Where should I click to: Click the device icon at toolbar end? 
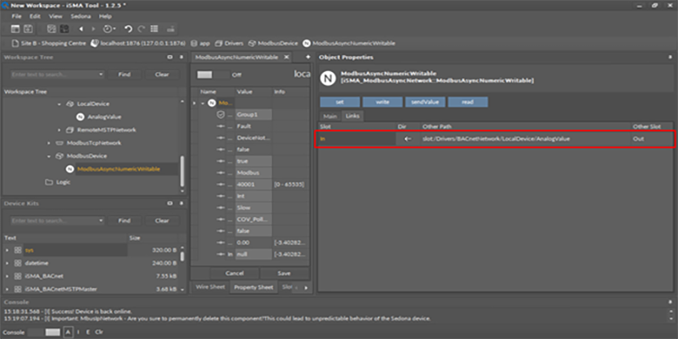(170, 29)
